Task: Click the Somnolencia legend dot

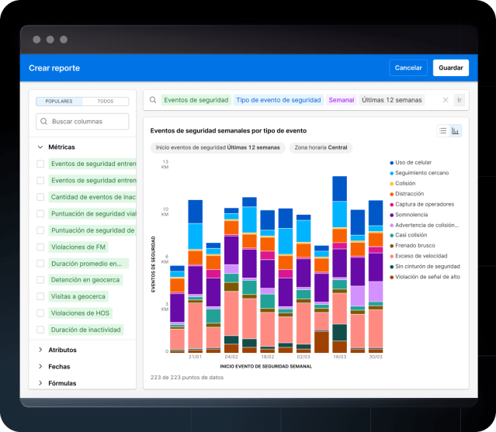Action: tap(390, 214)
